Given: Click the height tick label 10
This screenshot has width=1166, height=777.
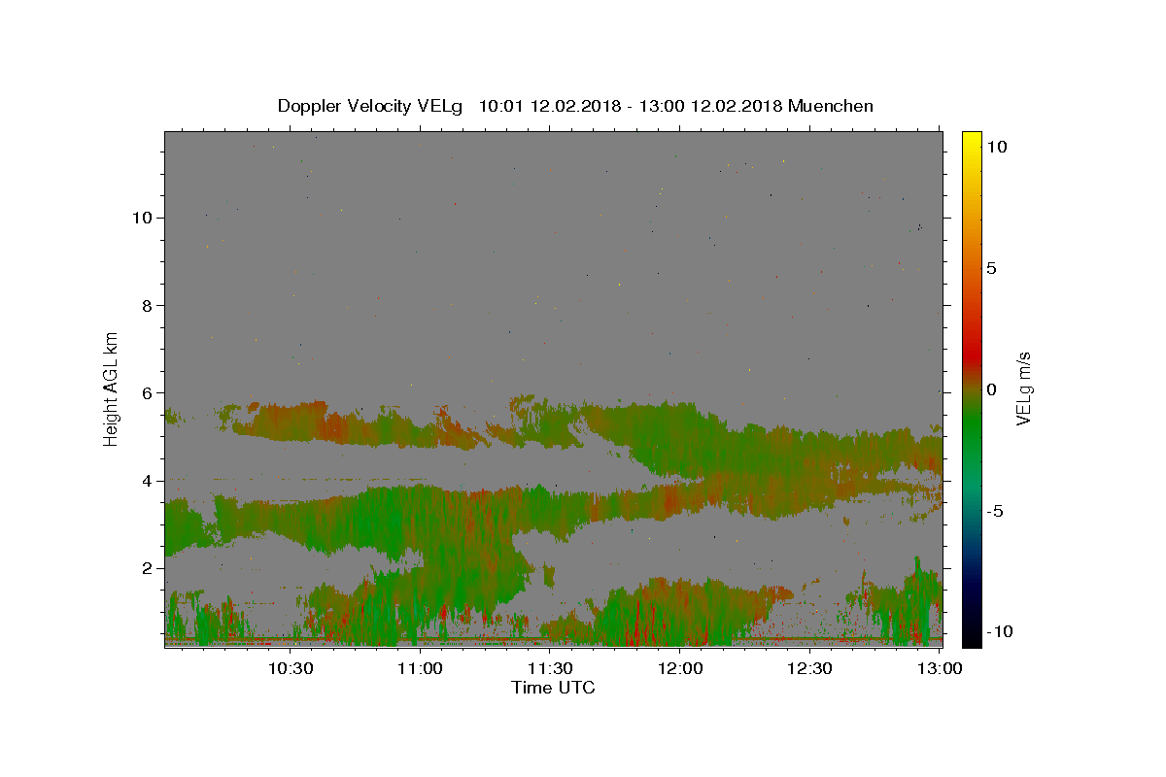Looking at the screenshot, I should point(141,218).
